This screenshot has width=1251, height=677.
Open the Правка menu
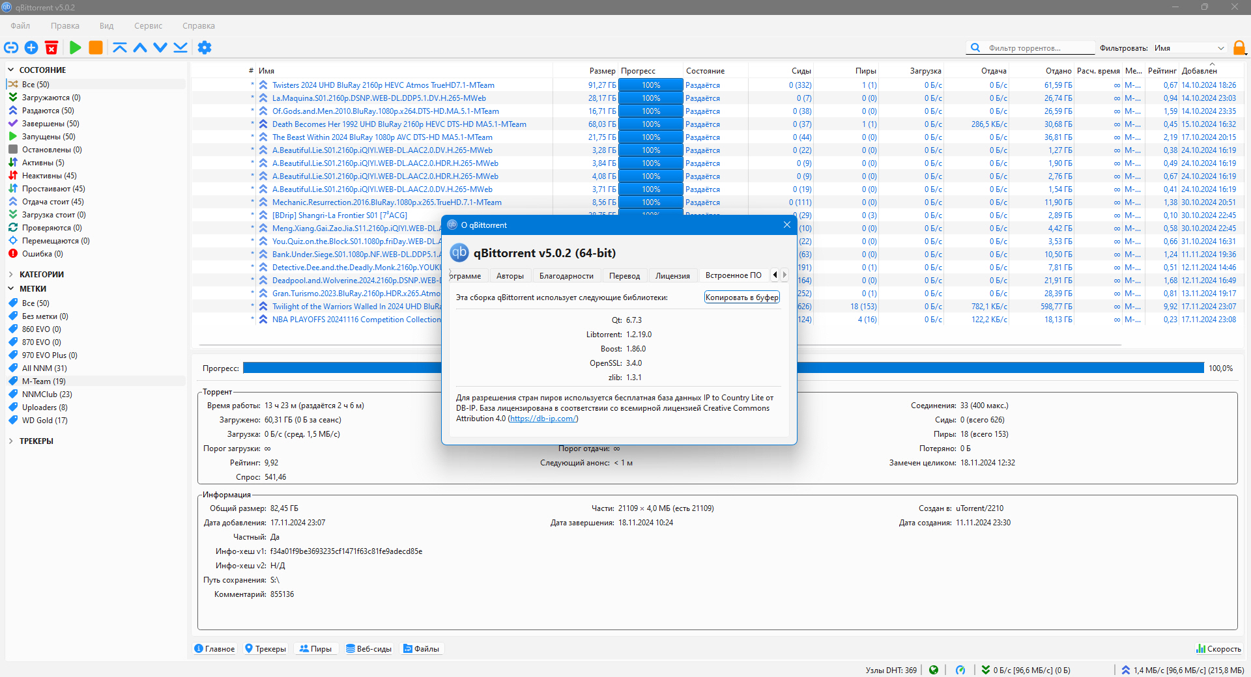tap(65, 26)
